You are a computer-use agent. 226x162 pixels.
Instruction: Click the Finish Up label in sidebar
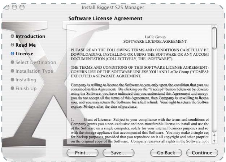pyautogui.click(x=26, y=88)
